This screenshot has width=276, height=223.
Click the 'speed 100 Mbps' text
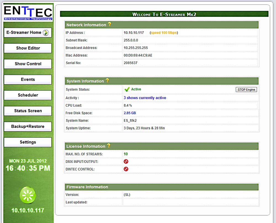click(x=164, y=33)
